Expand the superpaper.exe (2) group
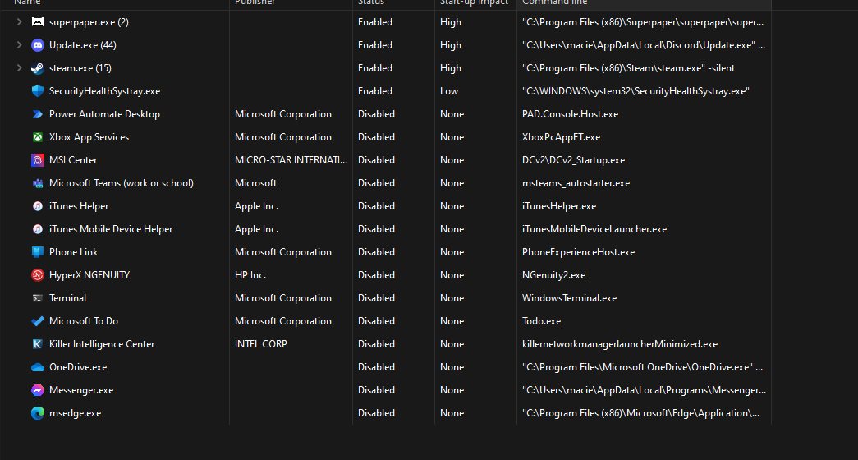Viewport: 858px width, 460px height. 19,22
